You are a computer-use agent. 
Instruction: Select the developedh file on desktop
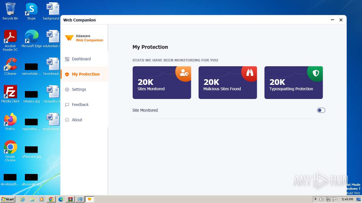(10, 180)
